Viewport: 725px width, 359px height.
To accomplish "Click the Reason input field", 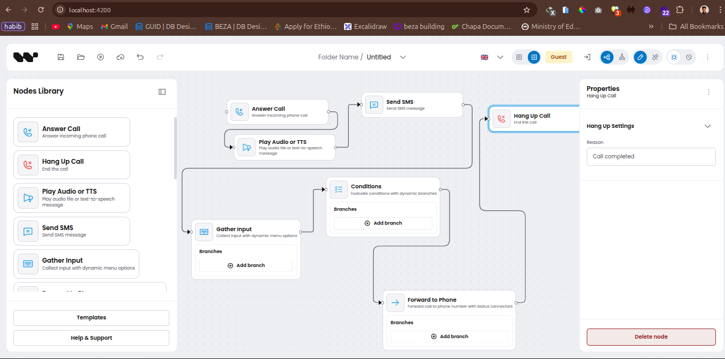I will 651,157.
